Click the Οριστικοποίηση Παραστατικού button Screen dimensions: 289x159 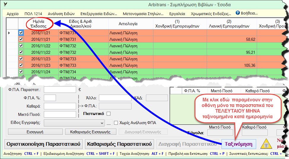pyautogui.click(x=44, y=144)
